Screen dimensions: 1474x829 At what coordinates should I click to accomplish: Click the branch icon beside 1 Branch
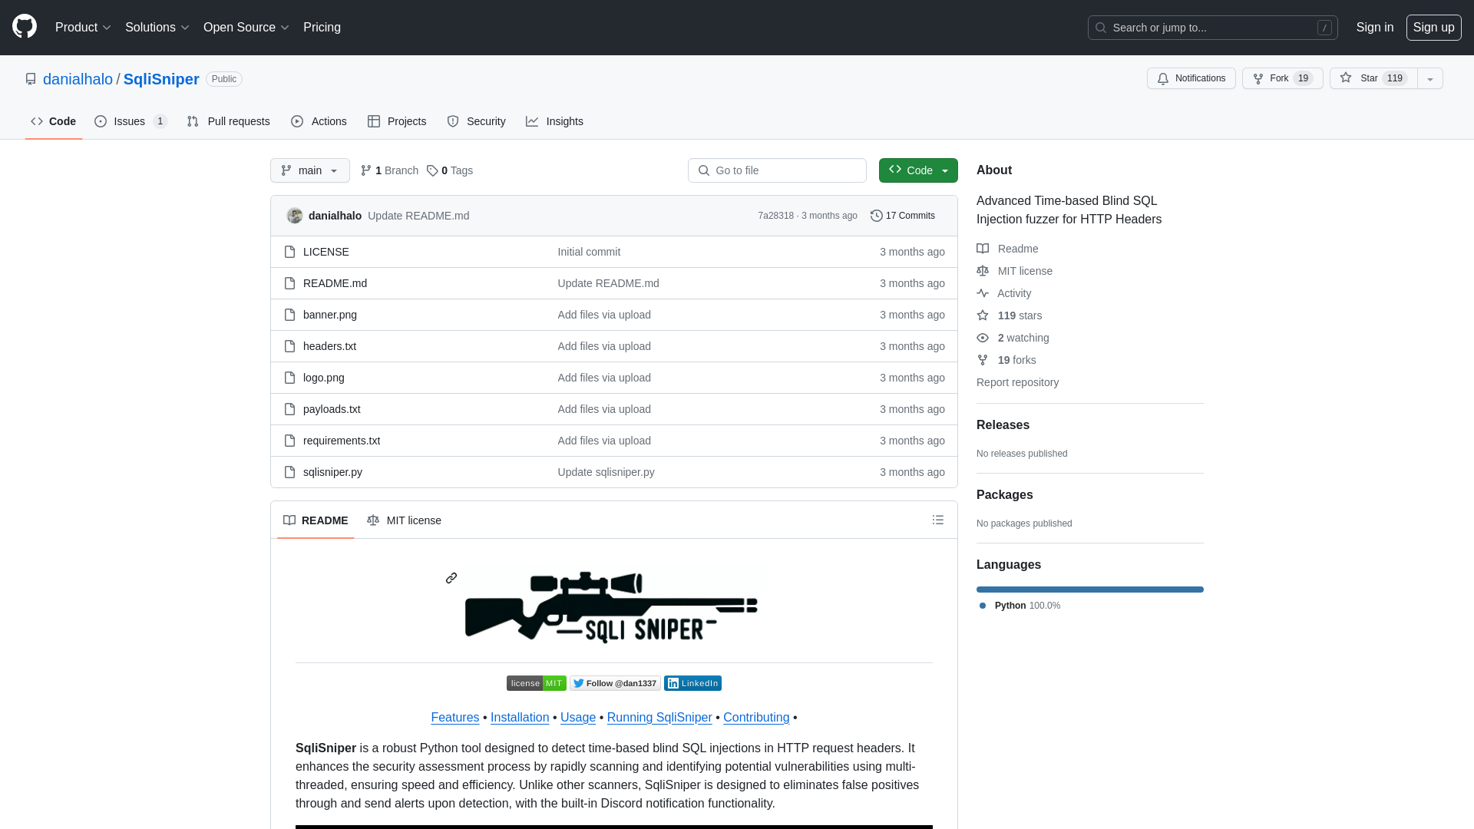366,170
